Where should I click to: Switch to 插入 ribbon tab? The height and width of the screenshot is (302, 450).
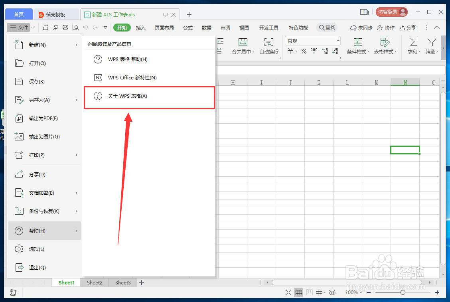point(140,28)
